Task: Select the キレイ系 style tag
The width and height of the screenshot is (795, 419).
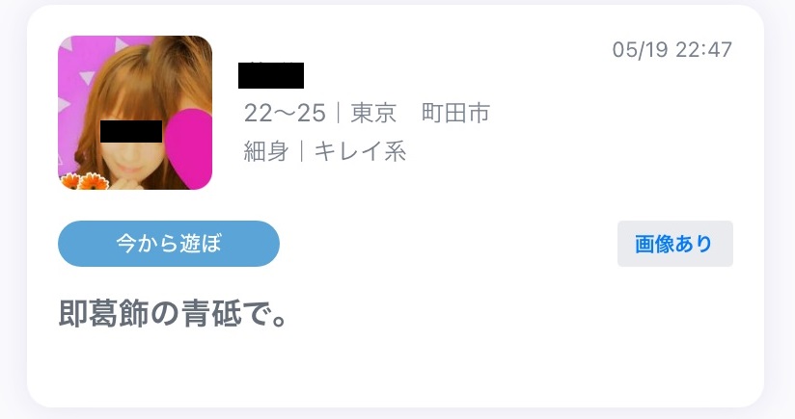Action: coord(361,151)
